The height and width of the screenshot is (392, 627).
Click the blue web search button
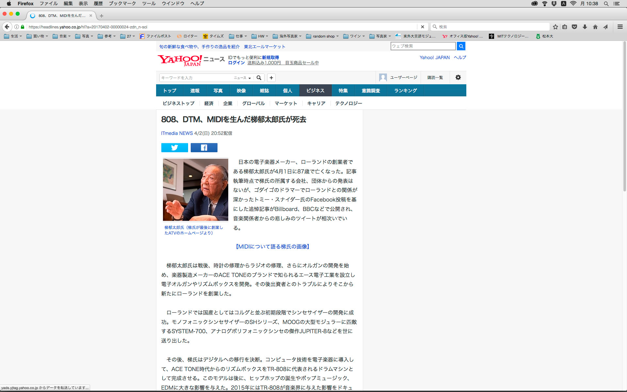461,46
